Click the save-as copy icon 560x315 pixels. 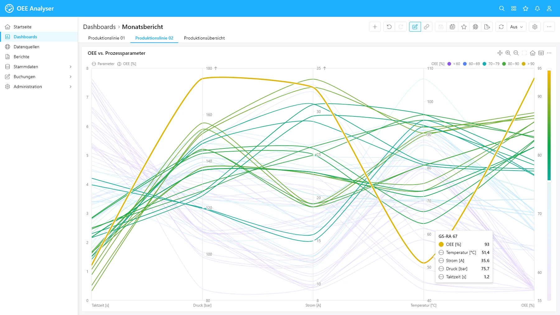[452, 27]
